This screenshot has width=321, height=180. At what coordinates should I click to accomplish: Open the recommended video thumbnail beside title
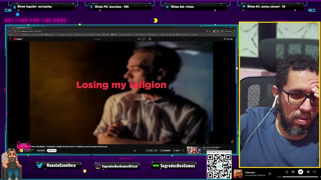(x=194, y=150)
